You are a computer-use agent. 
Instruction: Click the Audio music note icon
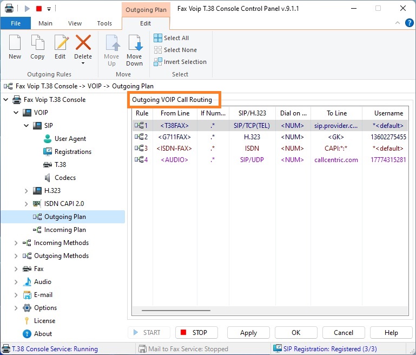27,282
